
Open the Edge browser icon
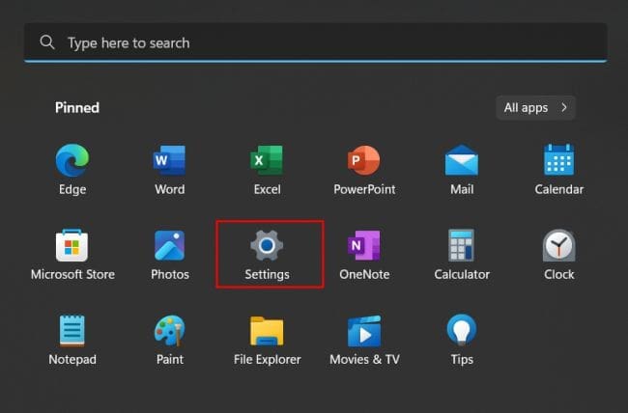click(72, 160)
